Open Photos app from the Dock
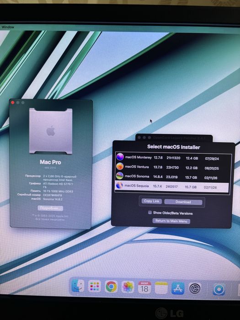Viewport: 240px width, 320px height. tap(128, 287)
